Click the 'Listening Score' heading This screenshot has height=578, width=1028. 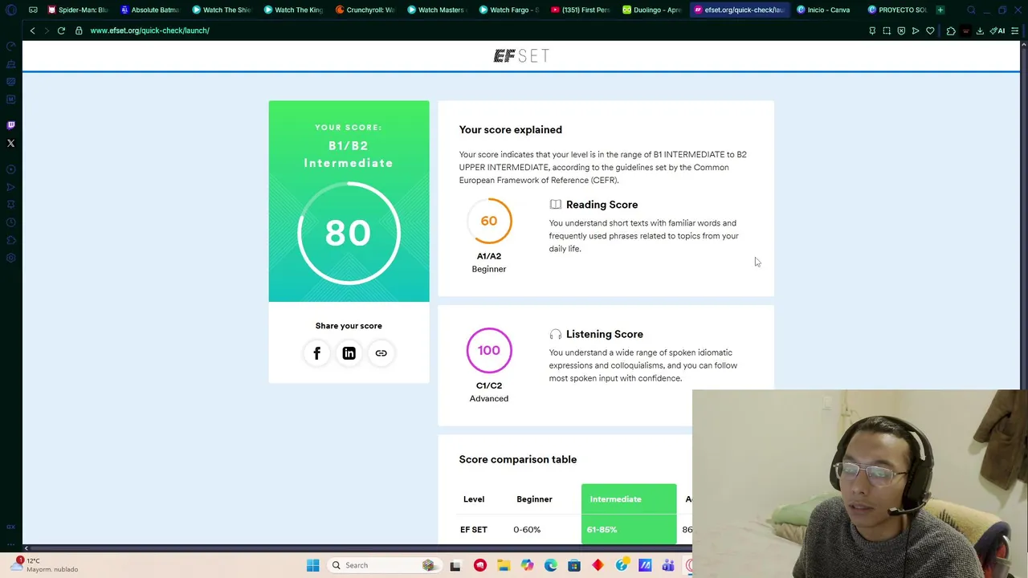(604, 334)
